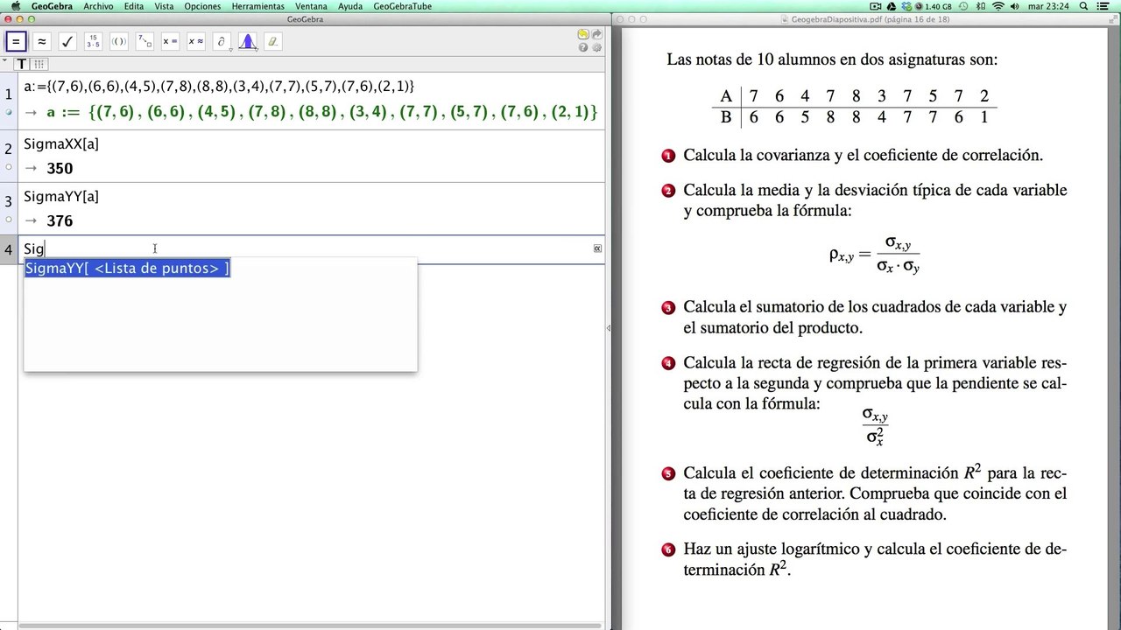Screen dimensions: 1121x630
Task: Open the Apple menu
Action: coord(15,6)
